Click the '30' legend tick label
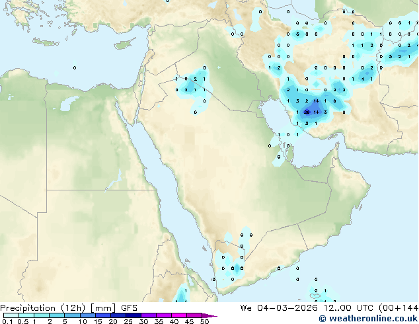The image size is (419, 324). pos(143,321)
